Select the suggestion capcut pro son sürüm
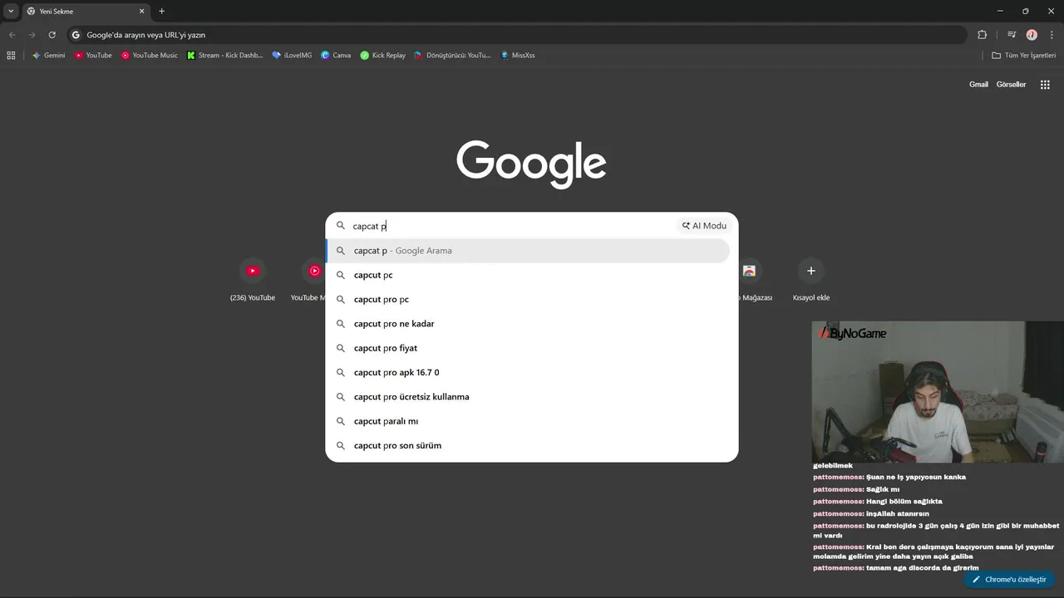The height and width of the screenshot is (598, 1064). click(x=528, y=445)
